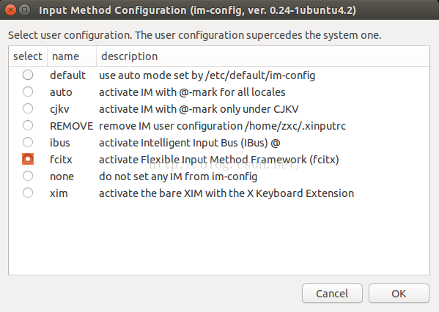The width and height of the screenshot is (439, 312).
Task: Click REMOVE row description with .xinputrc path
Action: pyautogui.click(x=222, y=126)
